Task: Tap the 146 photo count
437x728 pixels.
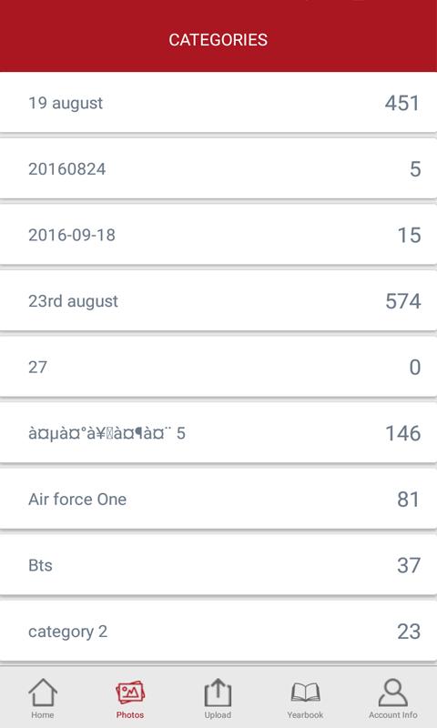Action: 403,433
